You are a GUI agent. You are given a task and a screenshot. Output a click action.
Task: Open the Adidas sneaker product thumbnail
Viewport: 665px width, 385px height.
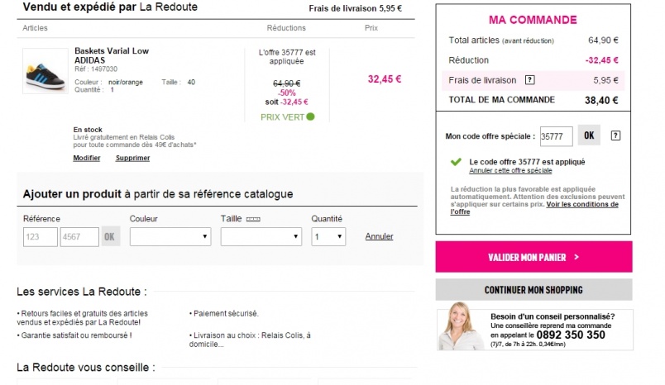(45, 72)
